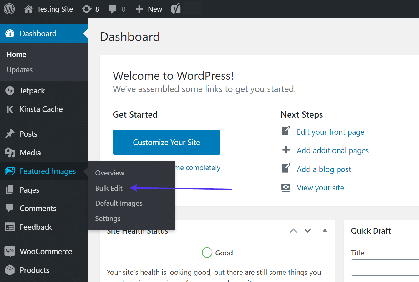This screenshot has width=419, height=282.
Task: Click the Add a blog post link
Action: (324, 169)
